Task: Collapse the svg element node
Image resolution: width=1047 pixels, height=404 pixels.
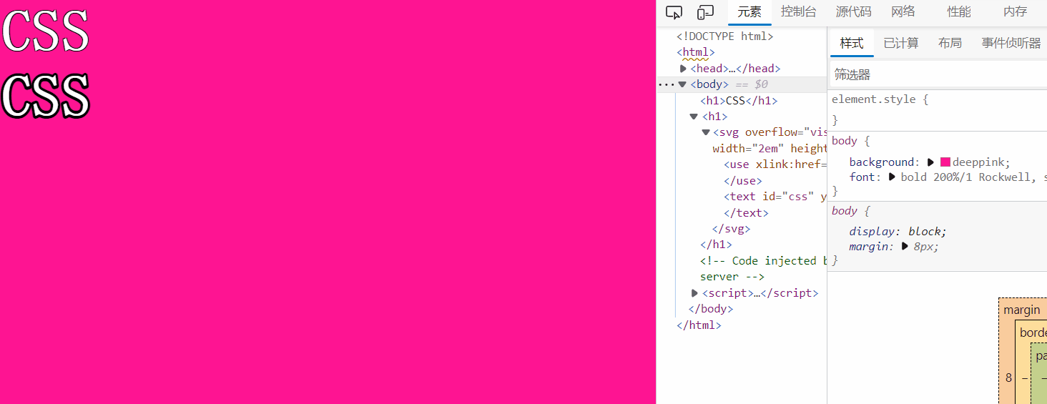Action: point(706,132)
